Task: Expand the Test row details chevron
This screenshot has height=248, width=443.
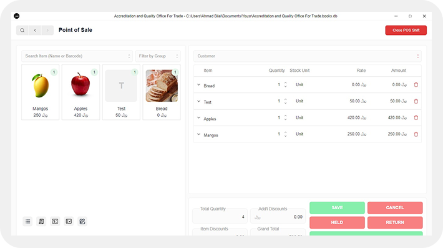Action: click(x=198, y=101)
